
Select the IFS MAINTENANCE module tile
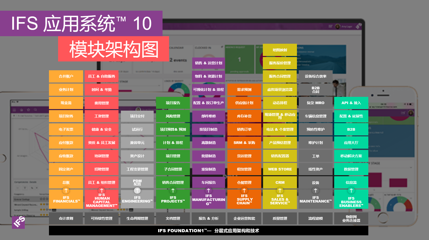pyautogui.click(x=315, y=199)
